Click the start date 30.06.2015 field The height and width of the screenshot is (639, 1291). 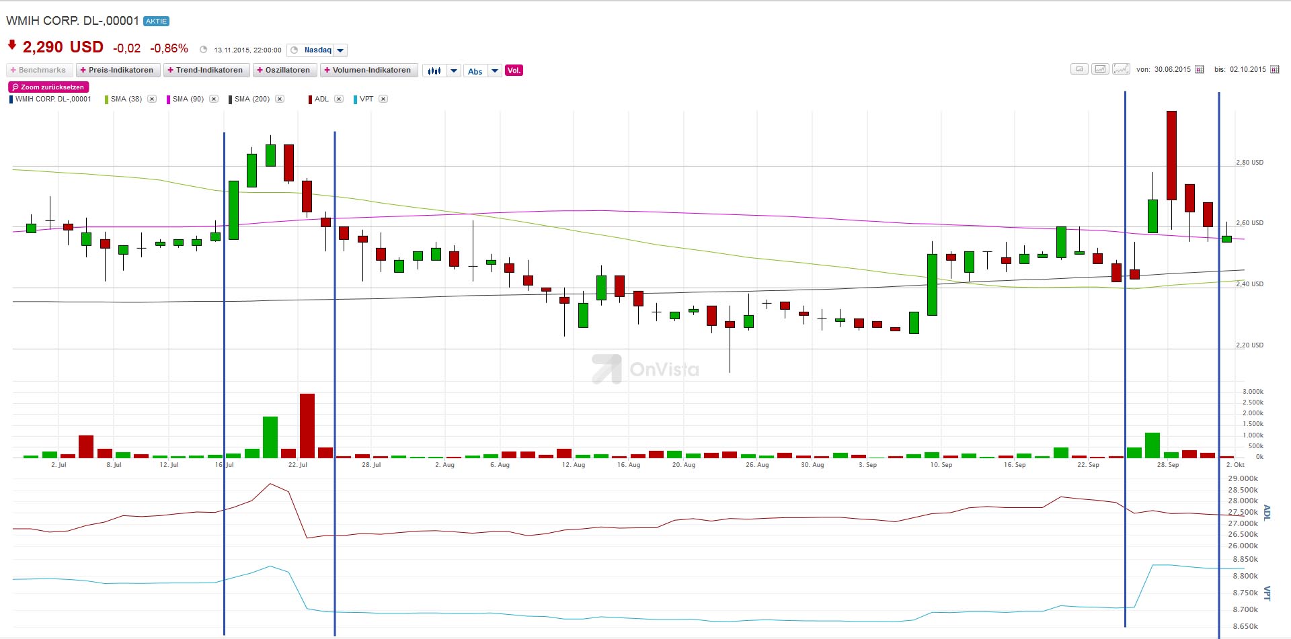click(1173, 70)
